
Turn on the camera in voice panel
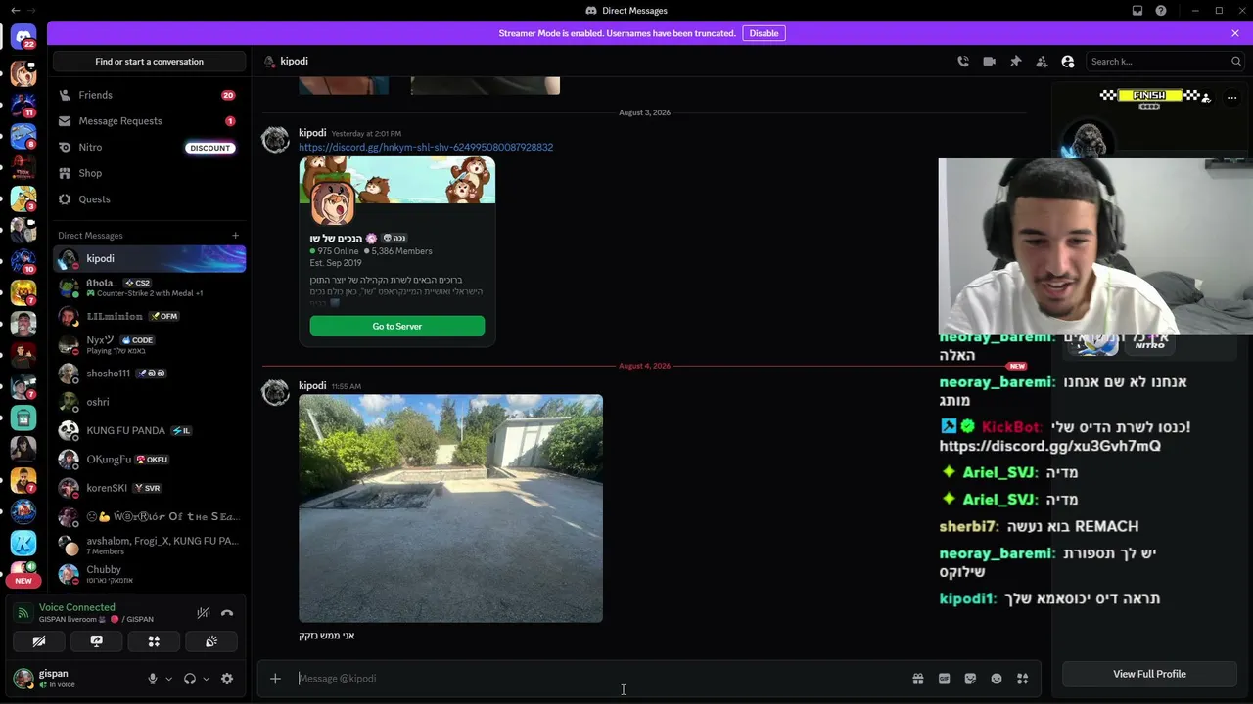pyautogui.click(x=39, y=641)
